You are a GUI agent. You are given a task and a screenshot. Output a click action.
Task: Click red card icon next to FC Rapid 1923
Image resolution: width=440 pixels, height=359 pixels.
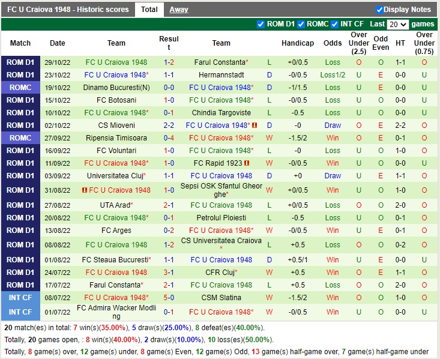point(247,163)
